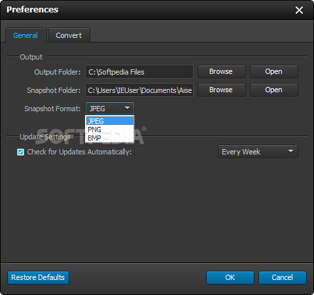Screen dimensions: 314x295
Task: Click the Output Folder path field
Action: point(139,72)
